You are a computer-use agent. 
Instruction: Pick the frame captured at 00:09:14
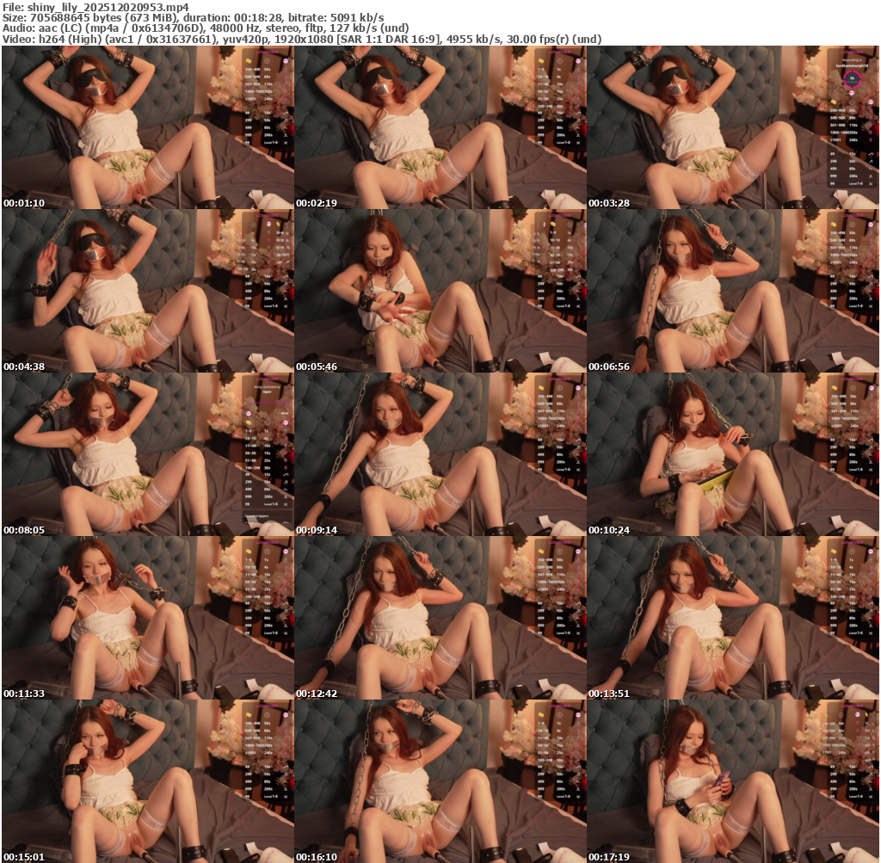[440, 454]
